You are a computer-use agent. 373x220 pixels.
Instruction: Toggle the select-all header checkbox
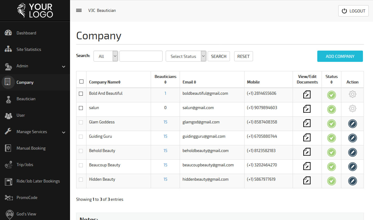click(x=81, y=81)
